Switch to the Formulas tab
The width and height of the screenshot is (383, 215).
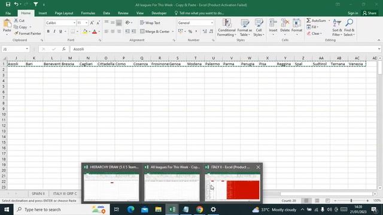[x=88, y=13]
